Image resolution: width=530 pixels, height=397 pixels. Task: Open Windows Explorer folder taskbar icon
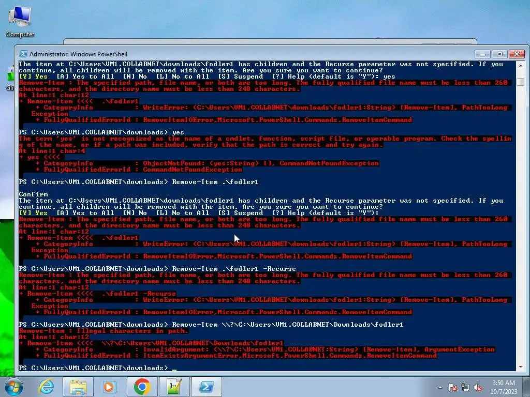[x=78, y=387]
